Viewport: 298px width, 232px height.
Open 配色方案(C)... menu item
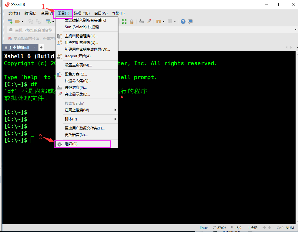pyautogui.click(x=87, y=74)
